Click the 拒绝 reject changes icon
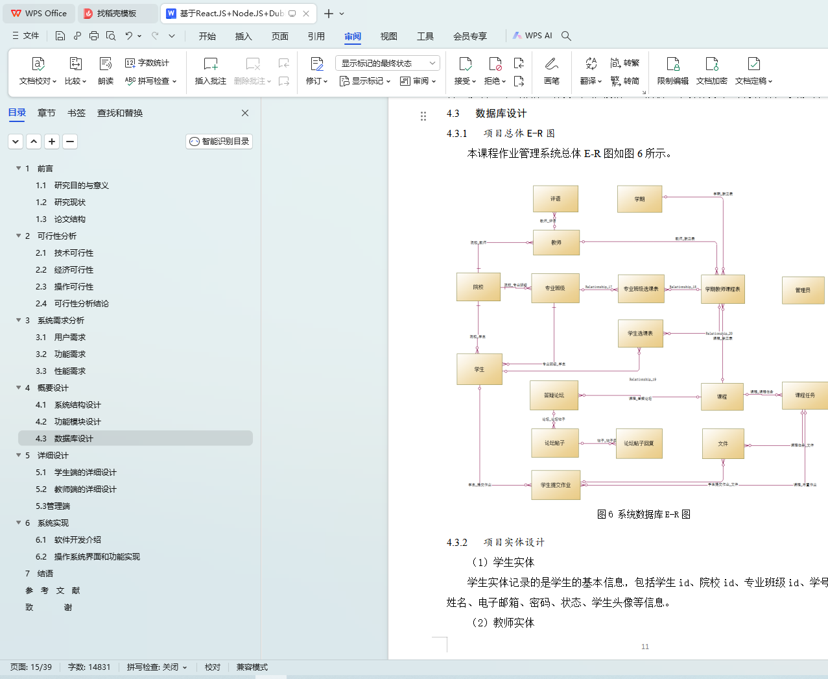The image size is (828, 679). (x=495, y=64)
